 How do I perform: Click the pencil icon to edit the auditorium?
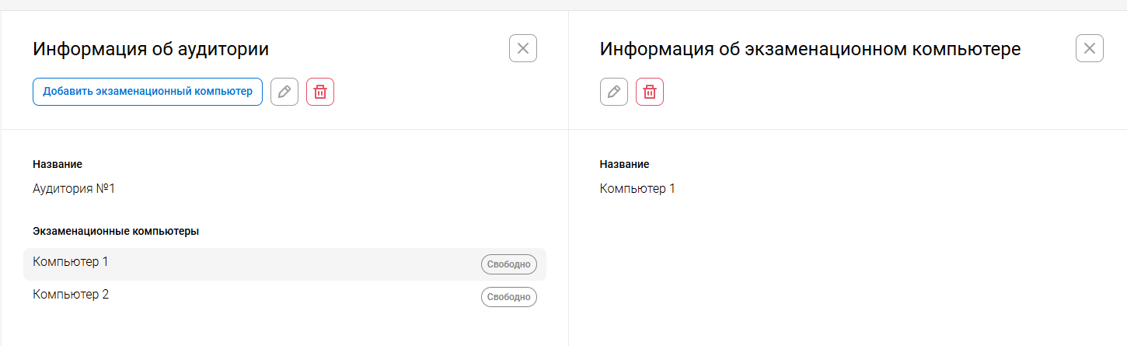tap(284, 92)
